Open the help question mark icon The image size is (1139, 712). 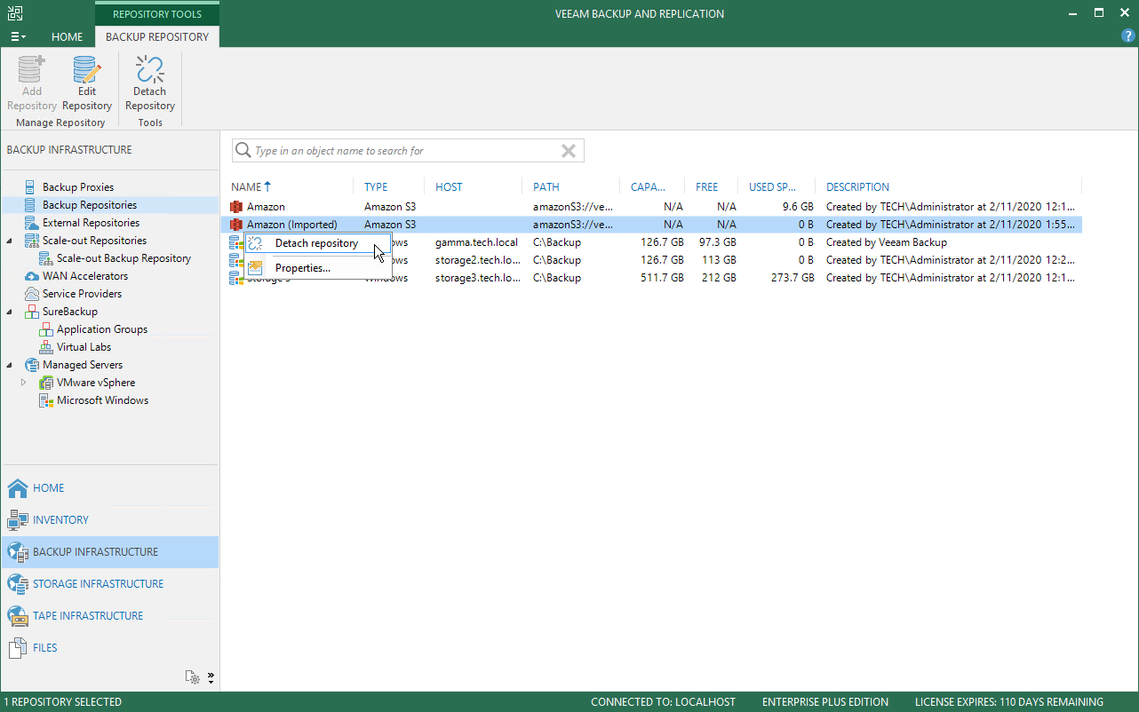[x=1128, y=36]
